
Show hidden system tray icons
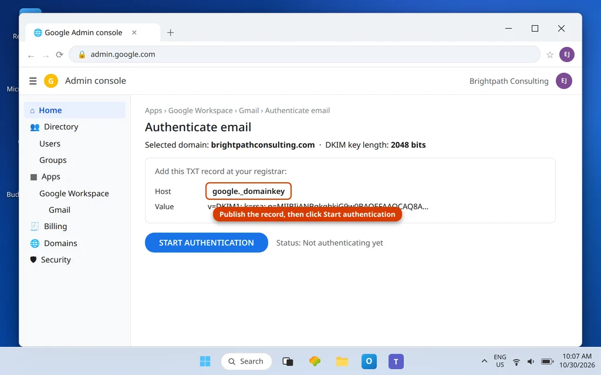point(484,361)
